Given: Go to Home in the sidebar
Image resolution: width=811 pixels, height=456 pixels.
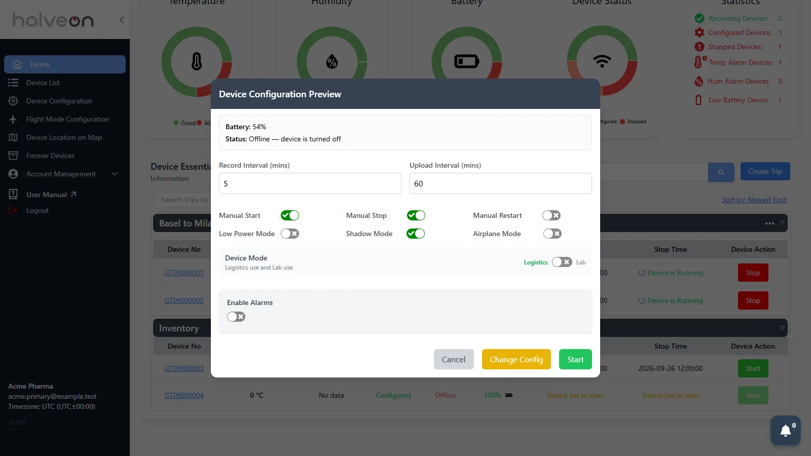Looking at the screenshot, I should (x=65, y=64).
